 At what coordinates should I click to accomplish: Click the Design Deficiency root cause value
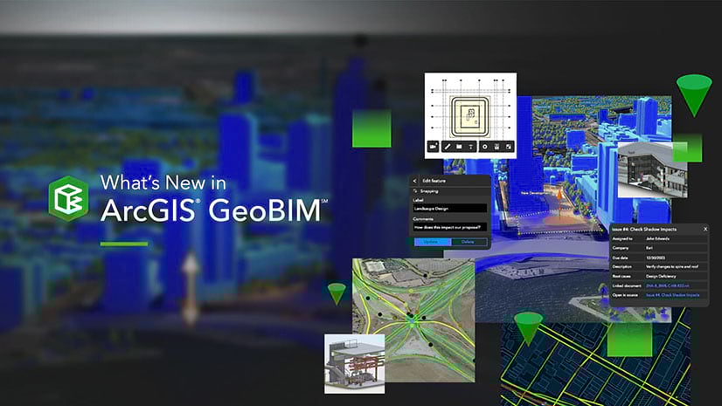click(x=661, y=276)
